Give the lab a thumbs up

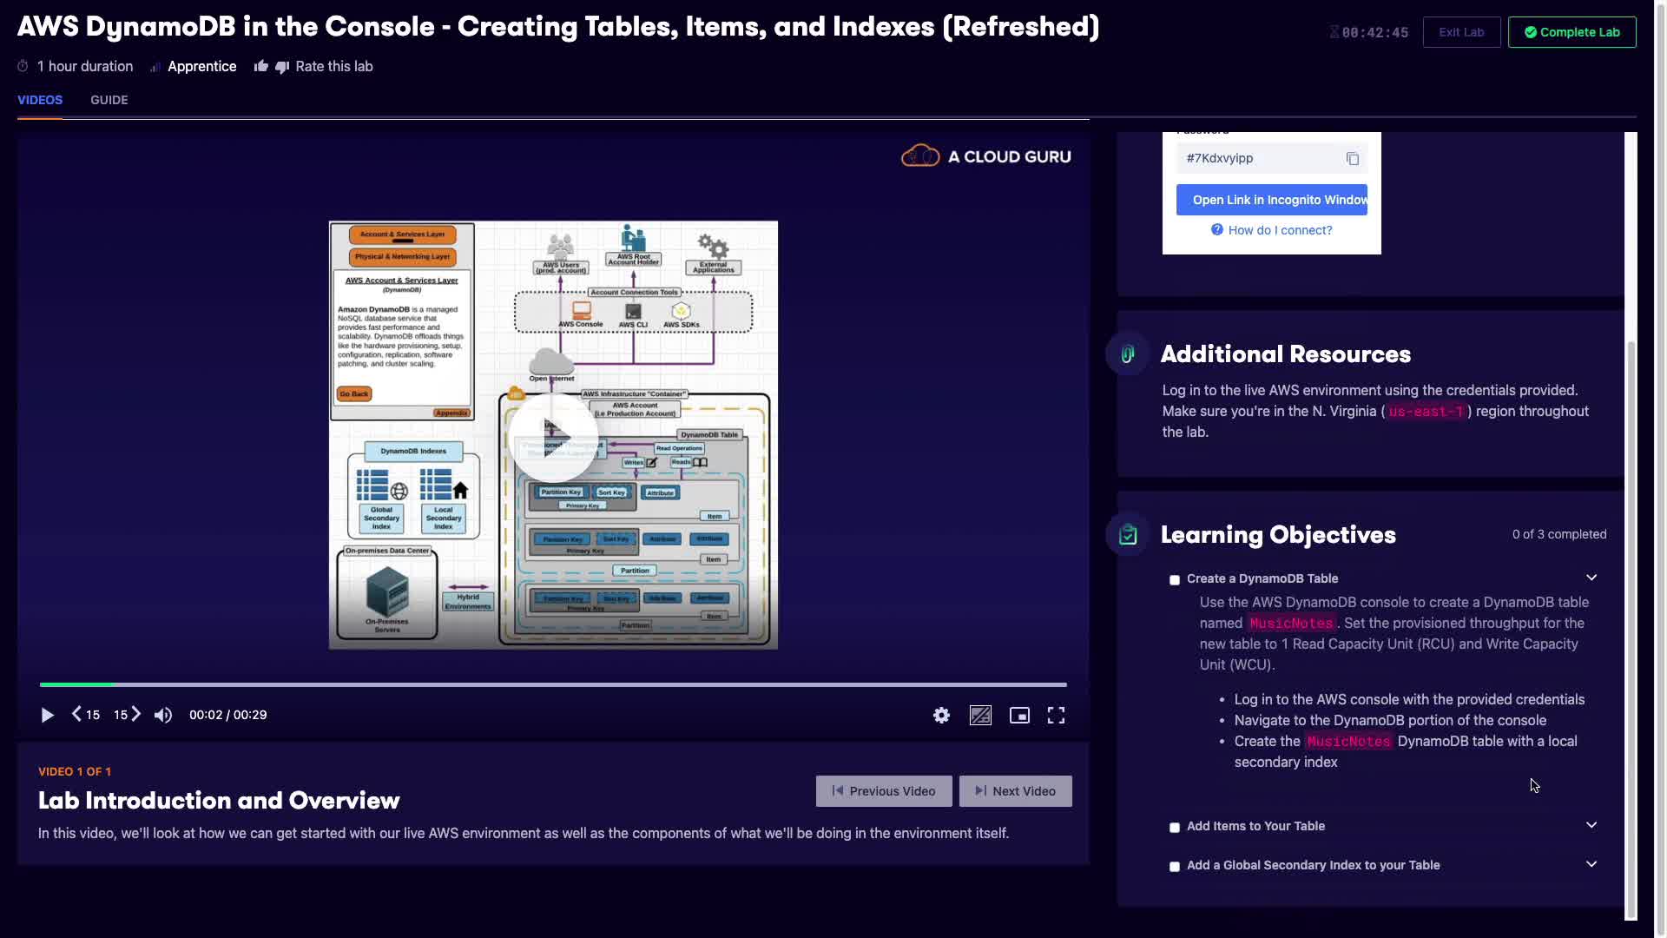coord(260,67)
